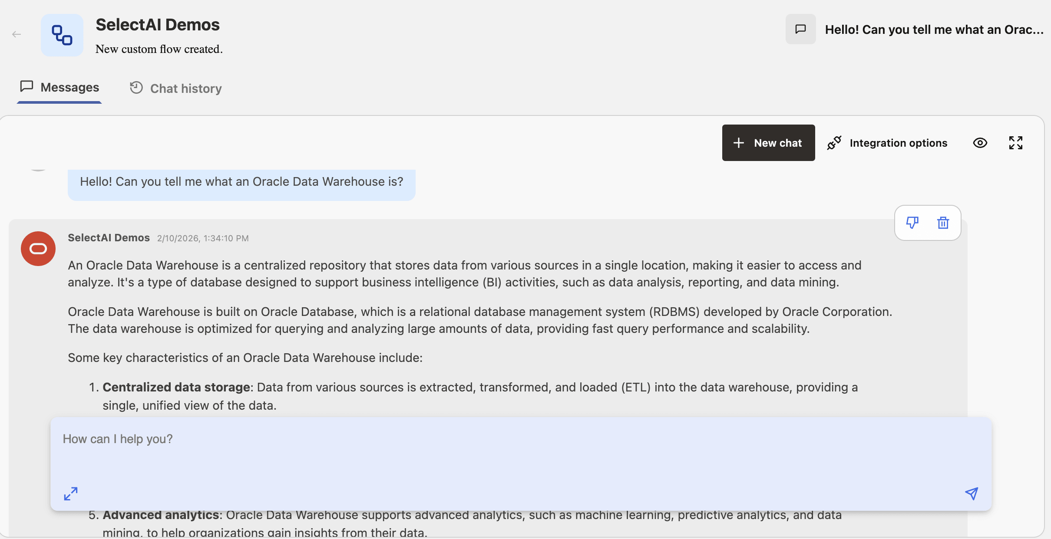Click the back arrow icon
1051x539 pixels.
click(x=17, y=34)
